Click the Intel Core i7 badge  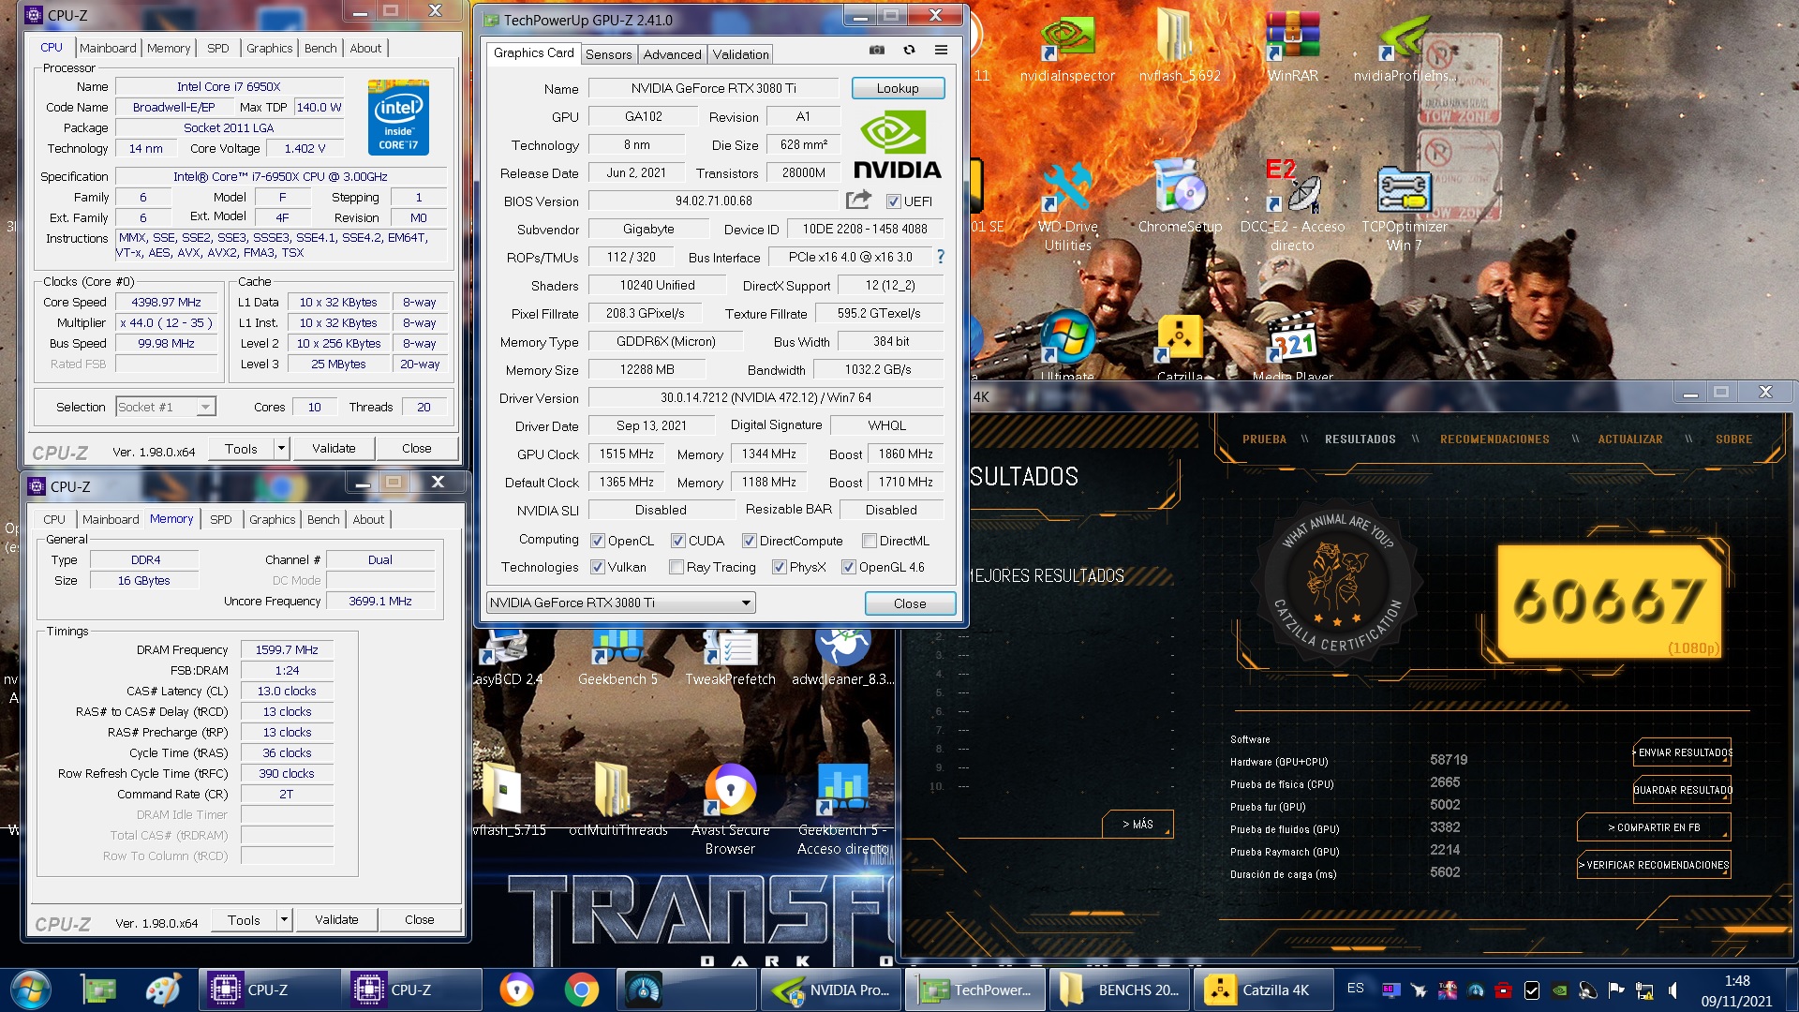398,117
